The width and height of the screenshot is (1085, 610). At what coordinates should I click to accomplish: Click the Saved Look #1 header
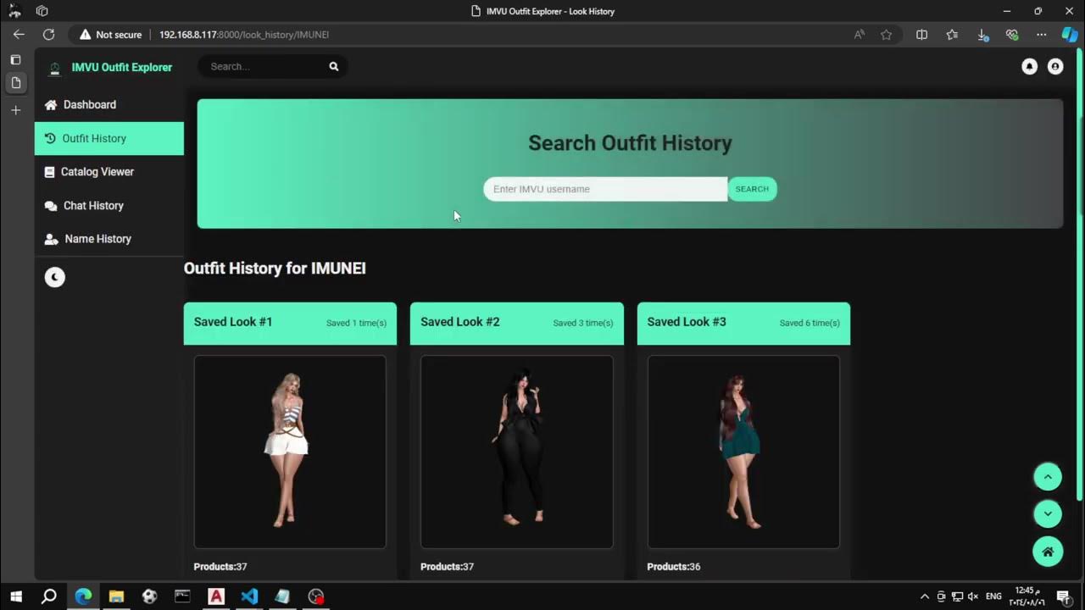290,323
